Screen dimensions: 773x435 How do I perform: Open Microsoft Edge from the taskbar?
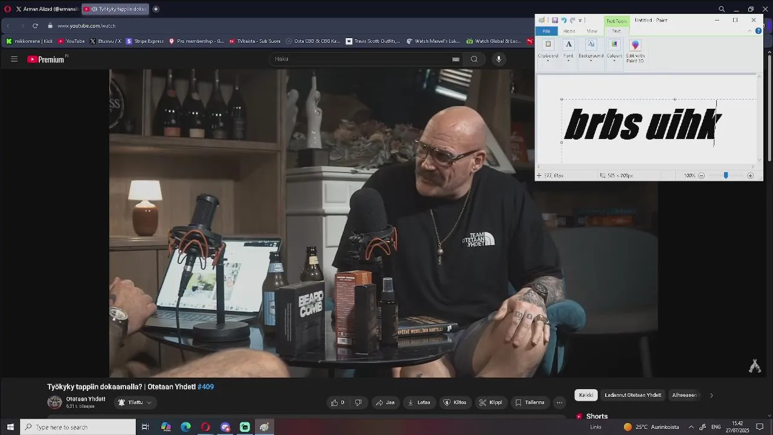tap(186, 427)
